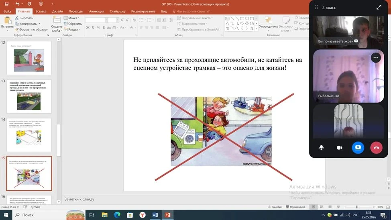Click the zoom slider handle
This screenshot has height=220, width=391.
point(357,207)
